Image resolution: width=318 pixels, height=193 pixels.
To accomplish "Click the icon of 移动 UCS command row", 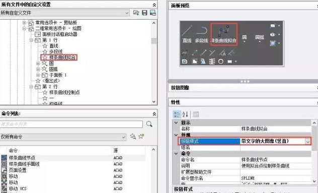I will [x=4, y=188].
